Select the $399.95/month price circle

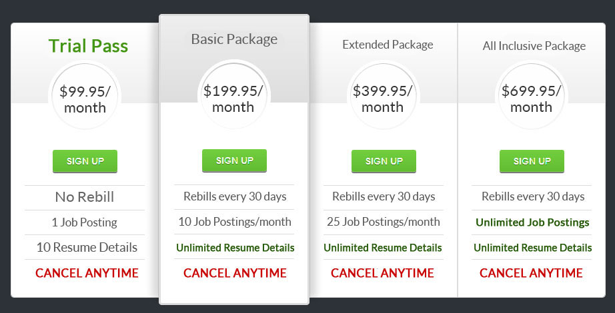(383, 99)
